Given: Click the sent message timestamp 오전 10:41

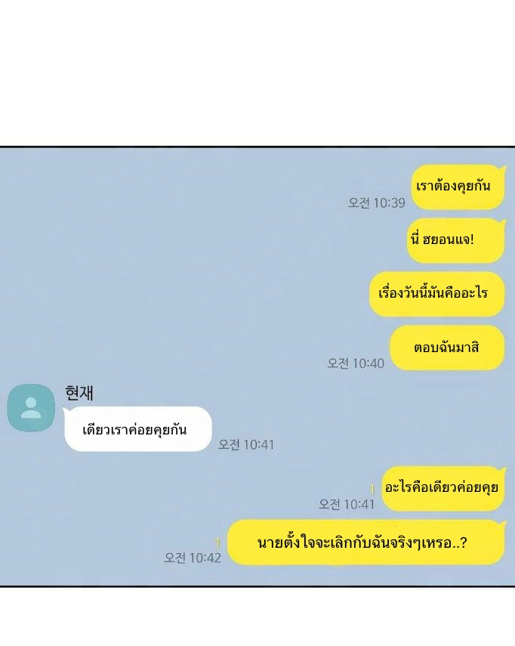Looking at the screenshot, I should coord(346,504).
